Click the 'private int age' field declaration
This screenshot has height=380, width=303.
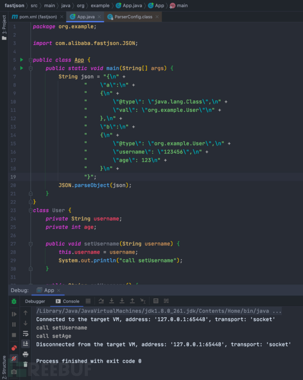[71, 227]
